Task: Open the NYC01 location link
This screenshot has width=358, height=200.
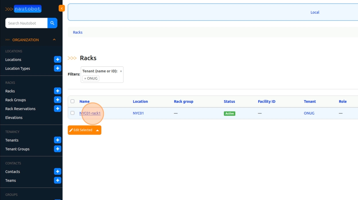Action: [x=138, y=113]
